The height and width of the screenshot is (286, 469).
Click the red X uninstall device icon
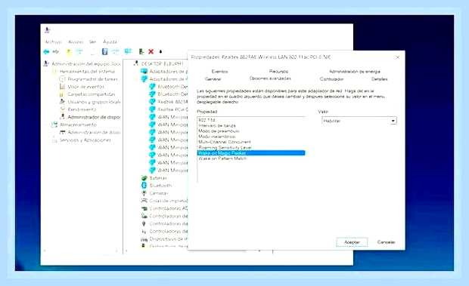coord(151,51)
